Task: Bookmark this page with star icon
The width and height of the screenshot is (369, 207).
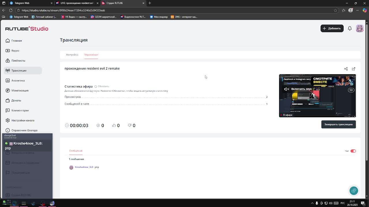Action: pos(335,10)
